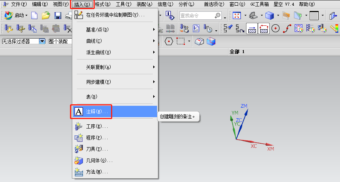This screenshot has width=340, height=182.
Task: Click the information icon in toolbar
Action: [x=170, y=16]
